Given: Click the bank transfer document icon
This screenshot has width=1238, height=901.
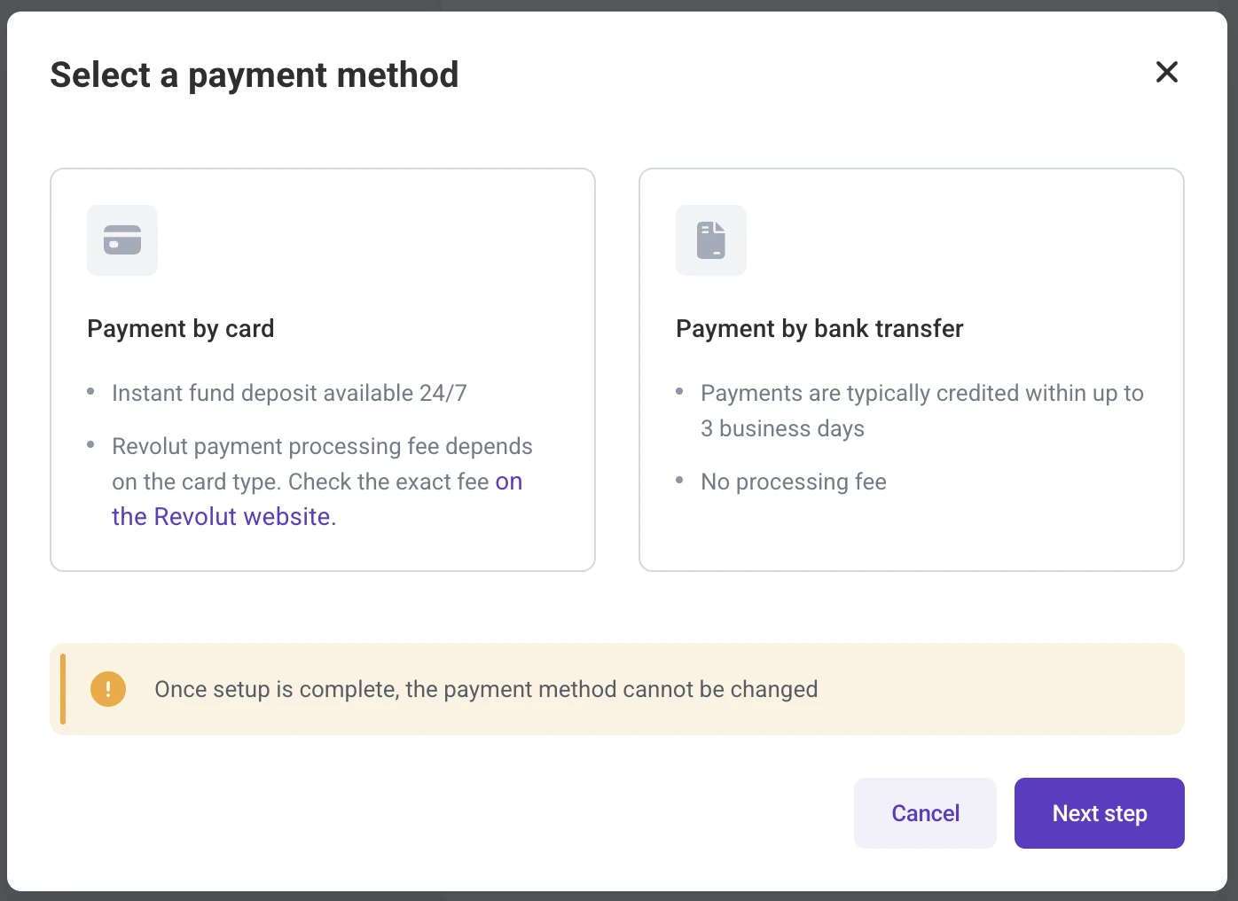Looking at the screenshot, I should click(x=711, y=240).
